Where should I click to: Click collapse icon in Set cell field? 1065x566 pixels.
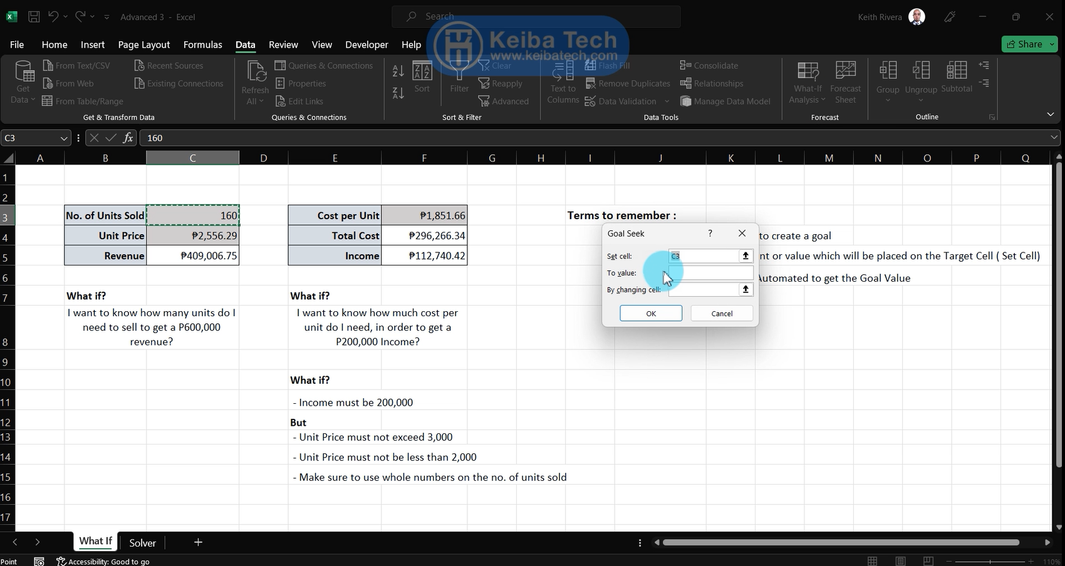tap(745, 256)
